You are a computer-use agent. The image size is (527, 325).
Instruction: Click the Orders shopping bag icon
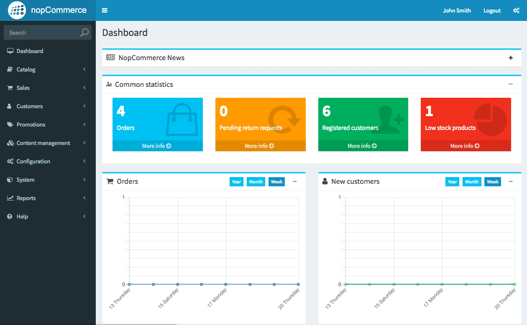tap(182, 119)
